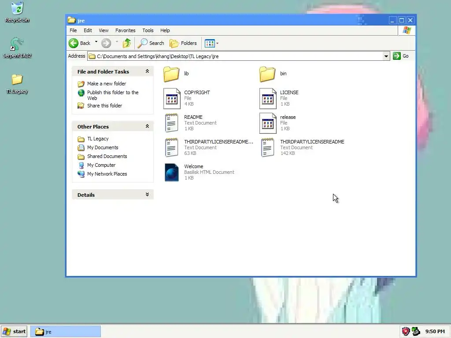Click the red shield tray icon
Viewport: 451px width, 338px height.
[406, 331]
